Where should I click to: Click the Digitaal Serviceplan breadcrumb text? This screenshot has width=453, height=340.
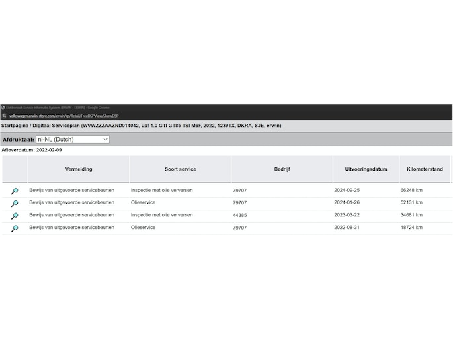[56, 126]
